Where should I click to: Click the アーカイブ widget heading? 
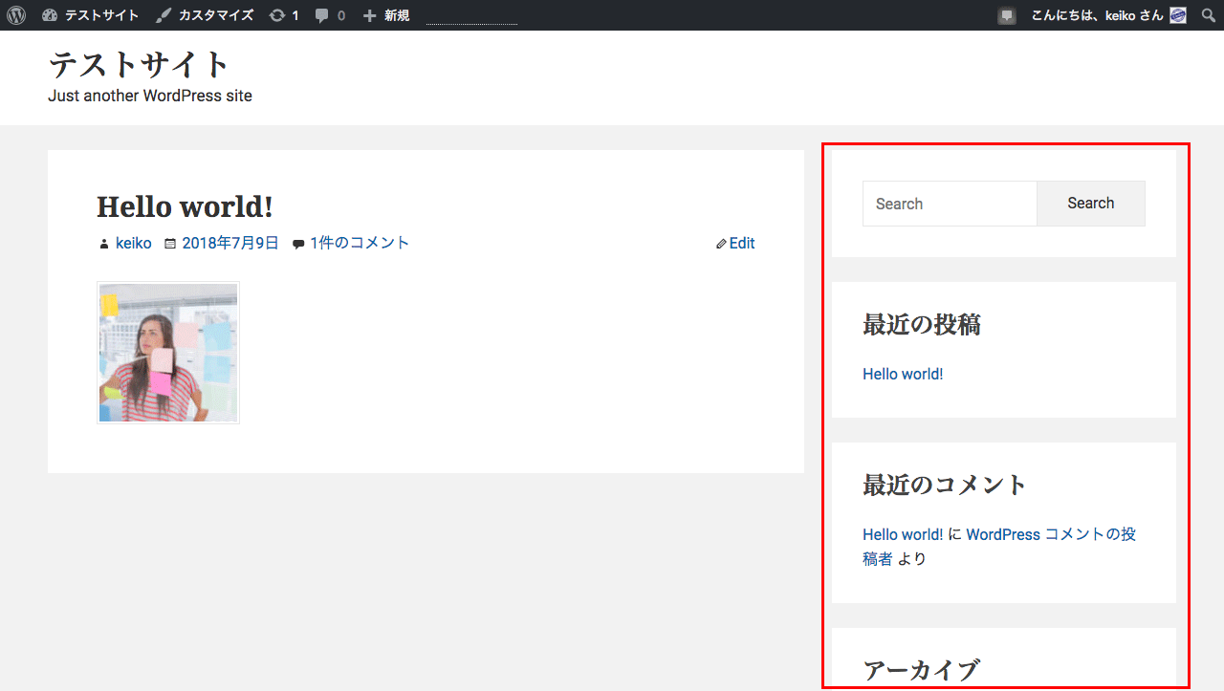[x=921, y=670]
